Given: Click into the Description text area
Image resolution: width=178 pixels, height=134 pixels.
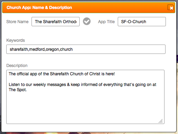Looking at the screenshot, I should coord(85,97).
